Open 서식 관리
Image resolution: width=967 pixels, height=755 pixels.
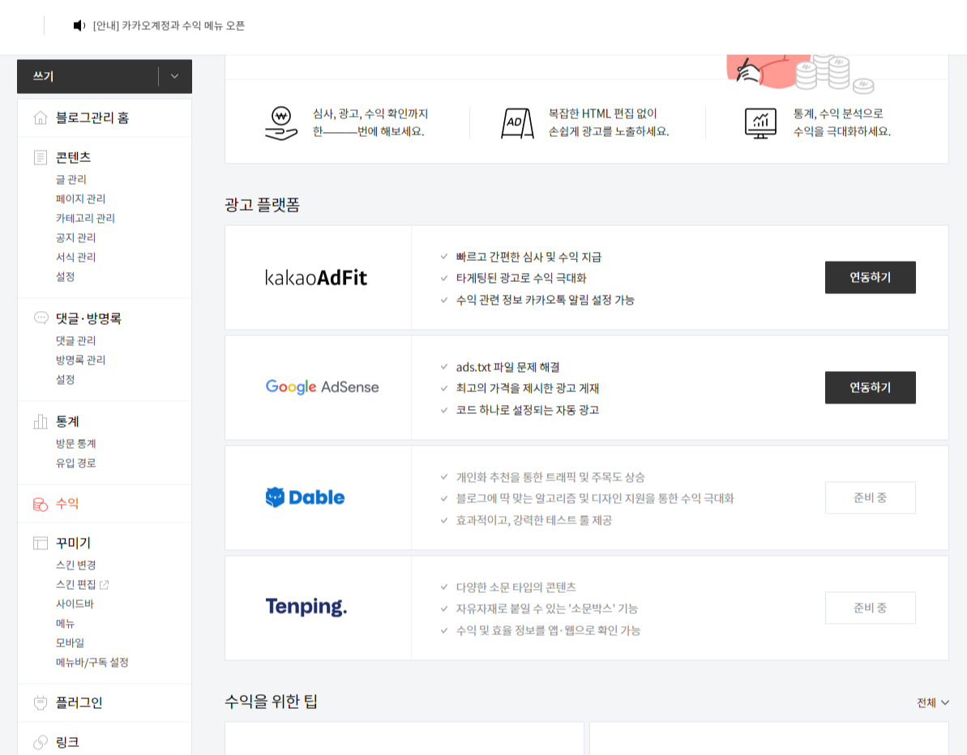pyautogui.click(x=76, y=257)
